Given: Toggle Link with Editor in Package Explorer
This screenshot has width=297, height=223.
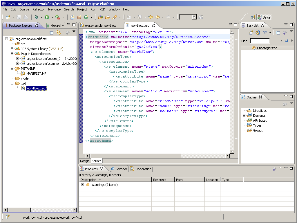Looking at the screenshot, I should click(x=58, y=33).
